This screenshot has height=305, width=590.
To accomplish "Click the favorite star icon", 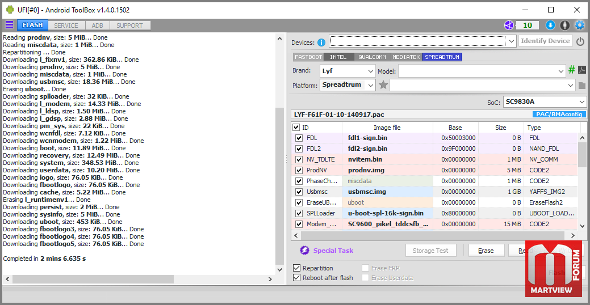I will click(x=383, y=85).
